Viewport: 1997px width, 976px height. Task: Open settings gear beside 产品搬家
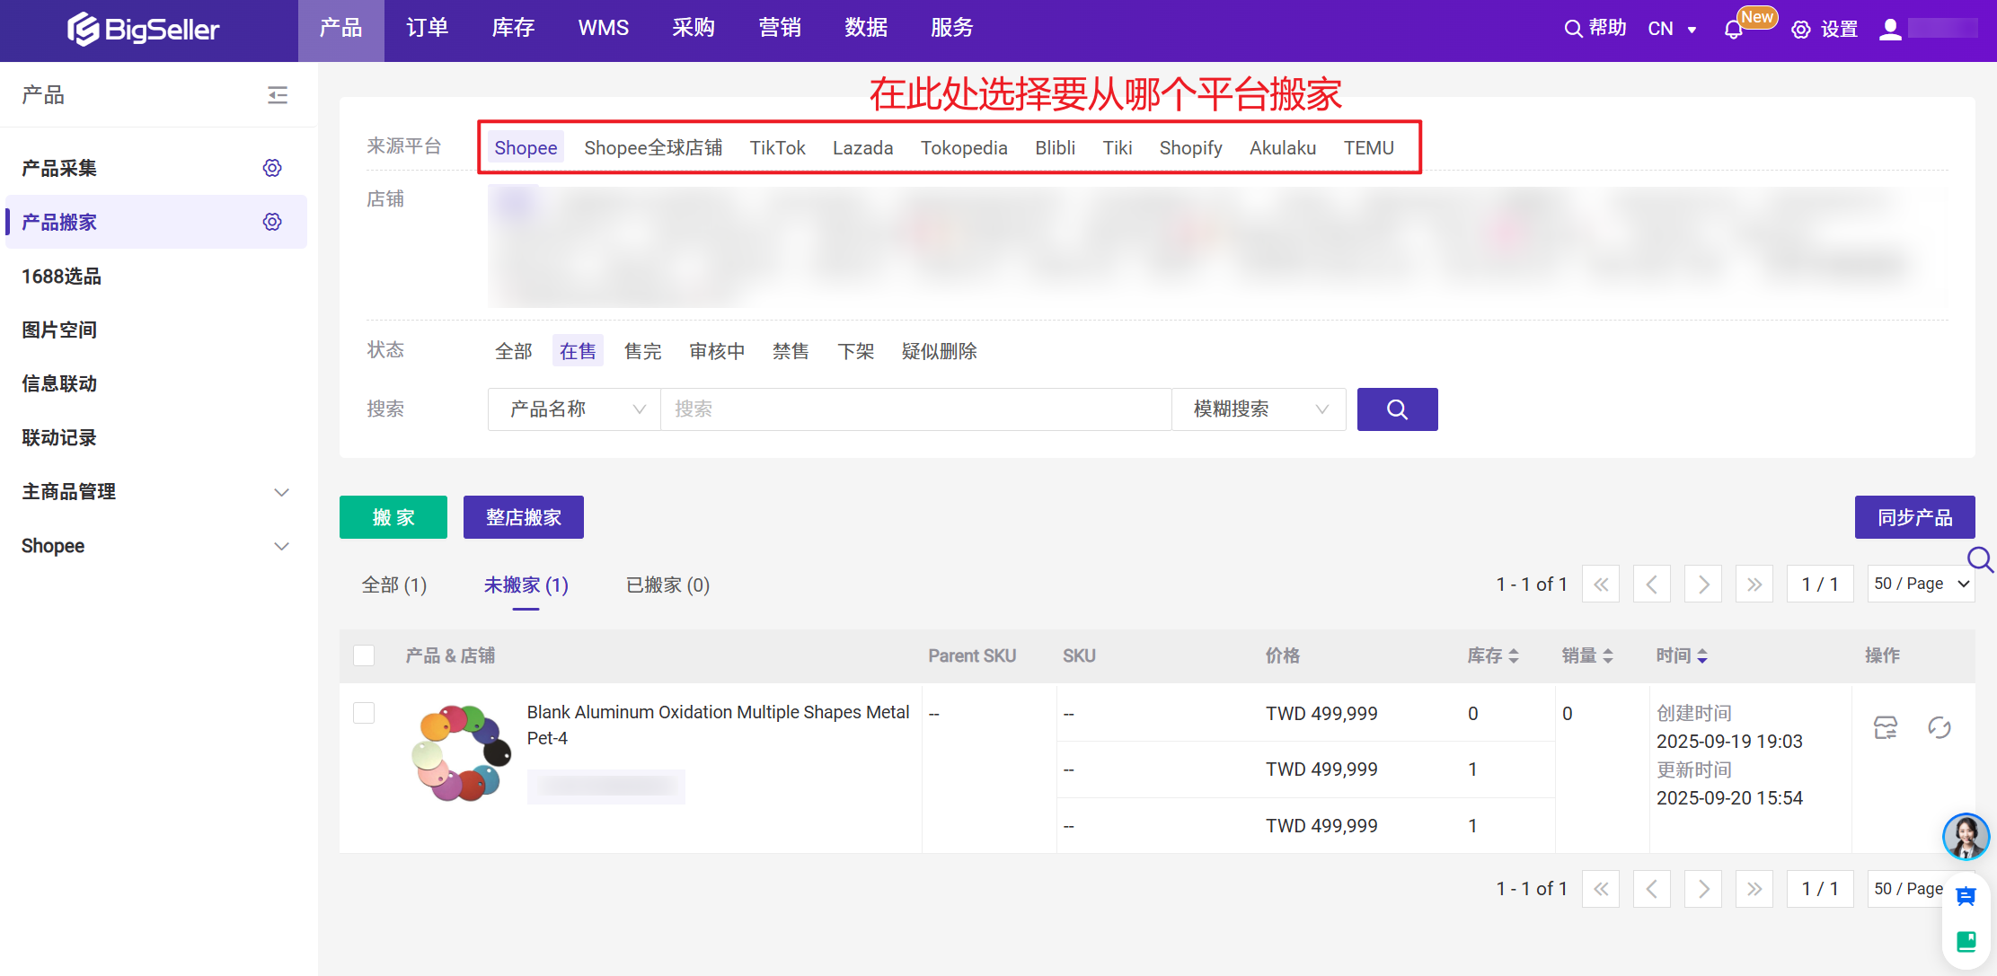[x=272, y=222]
